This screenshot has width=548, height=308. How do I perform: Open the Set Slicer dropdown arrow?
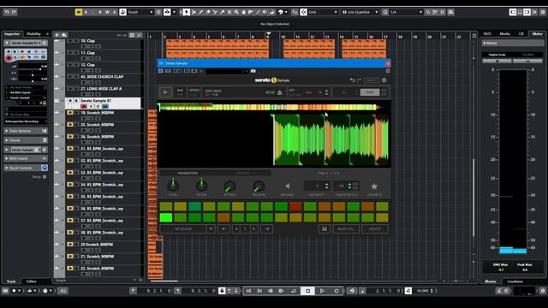tap(211, 228)
